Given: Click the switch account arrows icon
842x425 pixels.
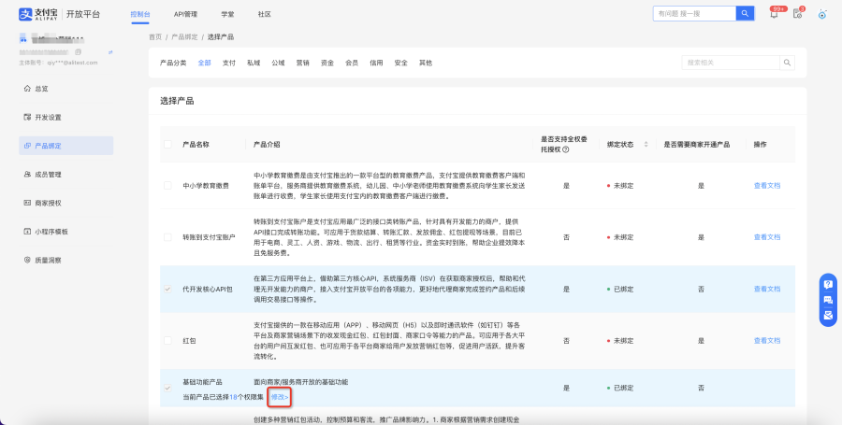Looking at the screenshot, I should pos(110,52).
